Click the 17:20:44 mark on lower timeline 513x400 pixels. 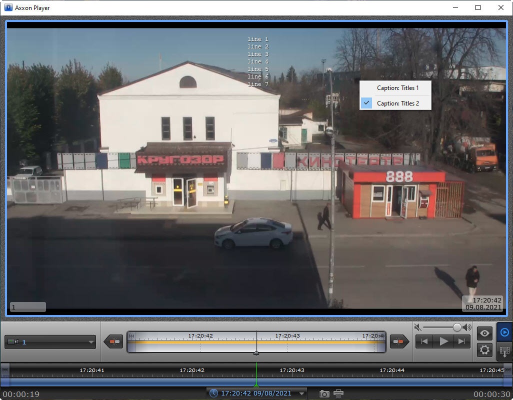(392, 370)
